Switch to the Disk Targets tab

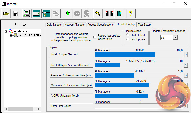(54, 25)
